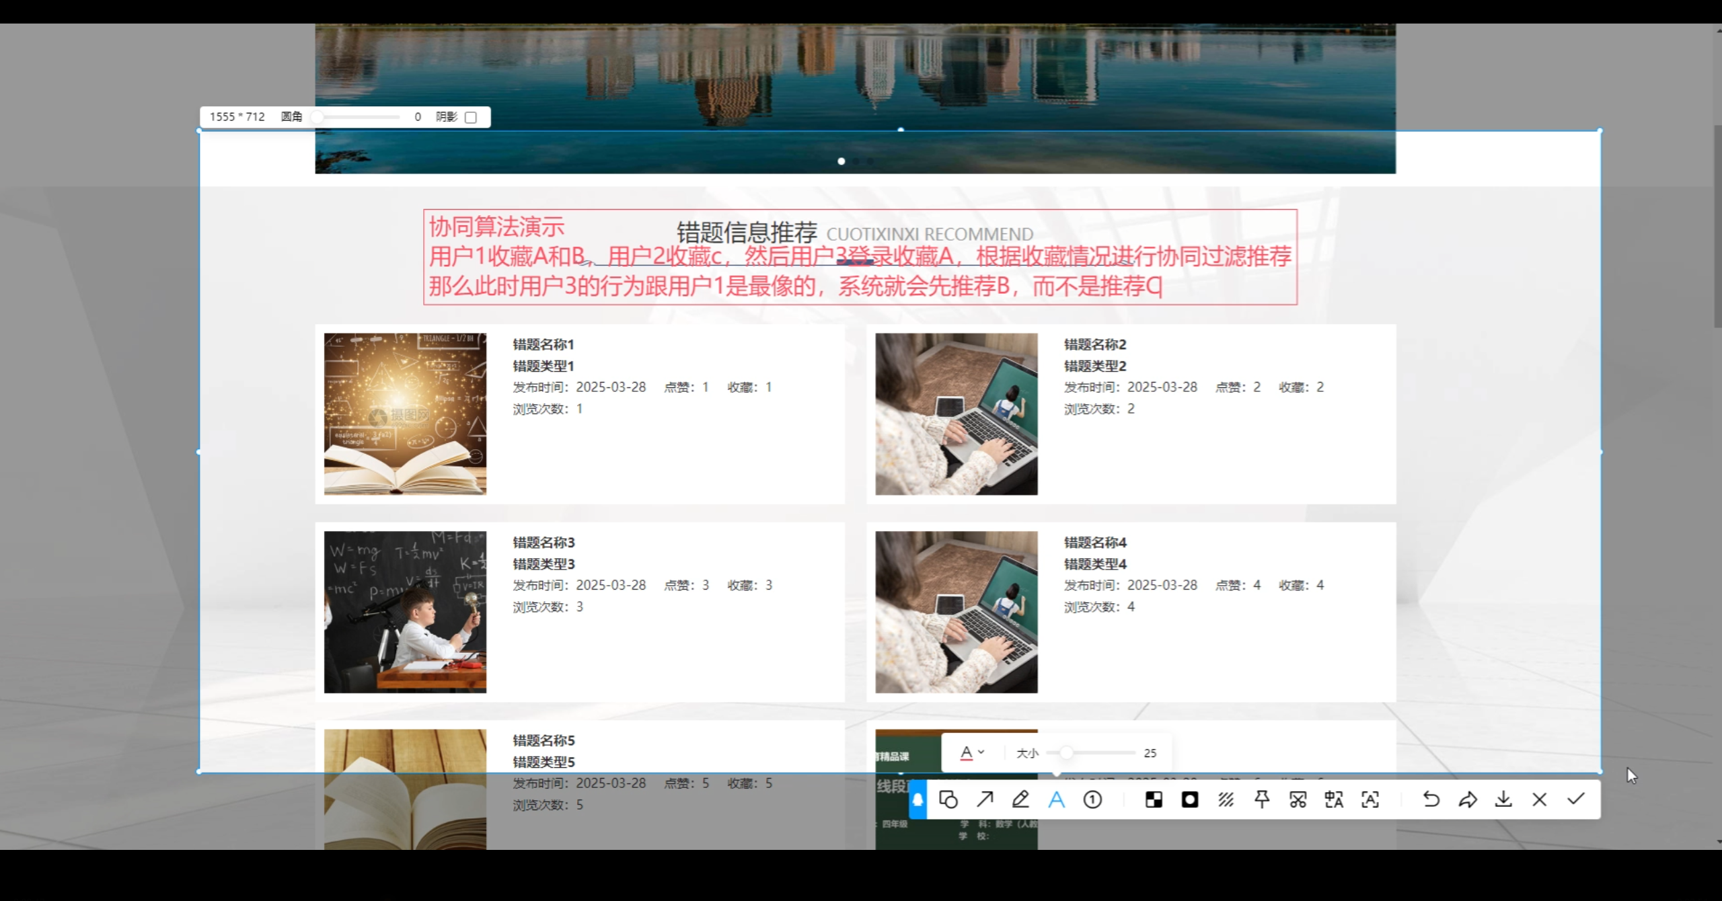Click the 错题名称2 title link
Screen dimensions: 1722x901
(1094, 344)
